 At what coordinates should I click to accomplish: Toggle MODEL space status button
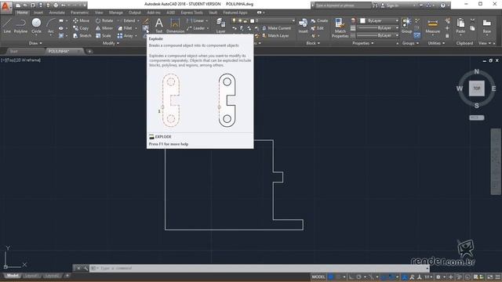coord(318,277)
